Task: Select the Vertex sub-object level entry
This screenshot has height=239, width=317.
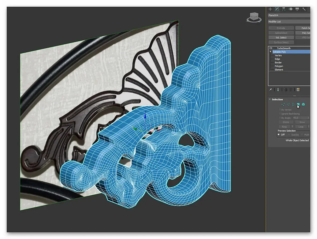Action: tap(278, 55)
